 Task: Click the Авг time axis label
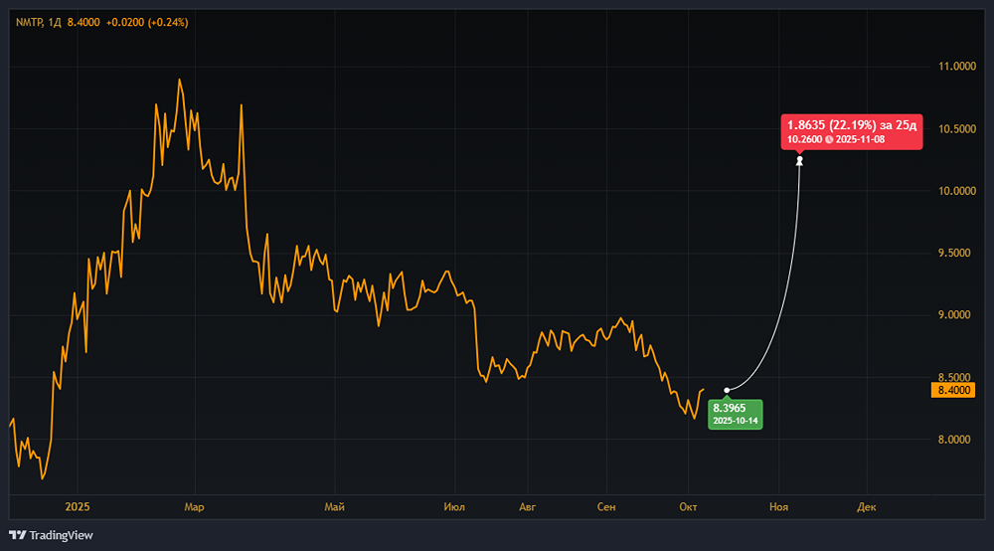tap(527, 506)
